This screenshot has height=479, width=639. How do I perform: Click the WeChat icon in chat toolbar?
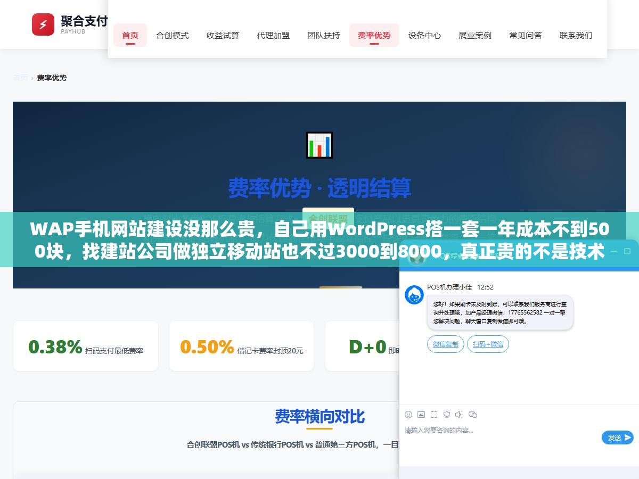click(473, 414)
